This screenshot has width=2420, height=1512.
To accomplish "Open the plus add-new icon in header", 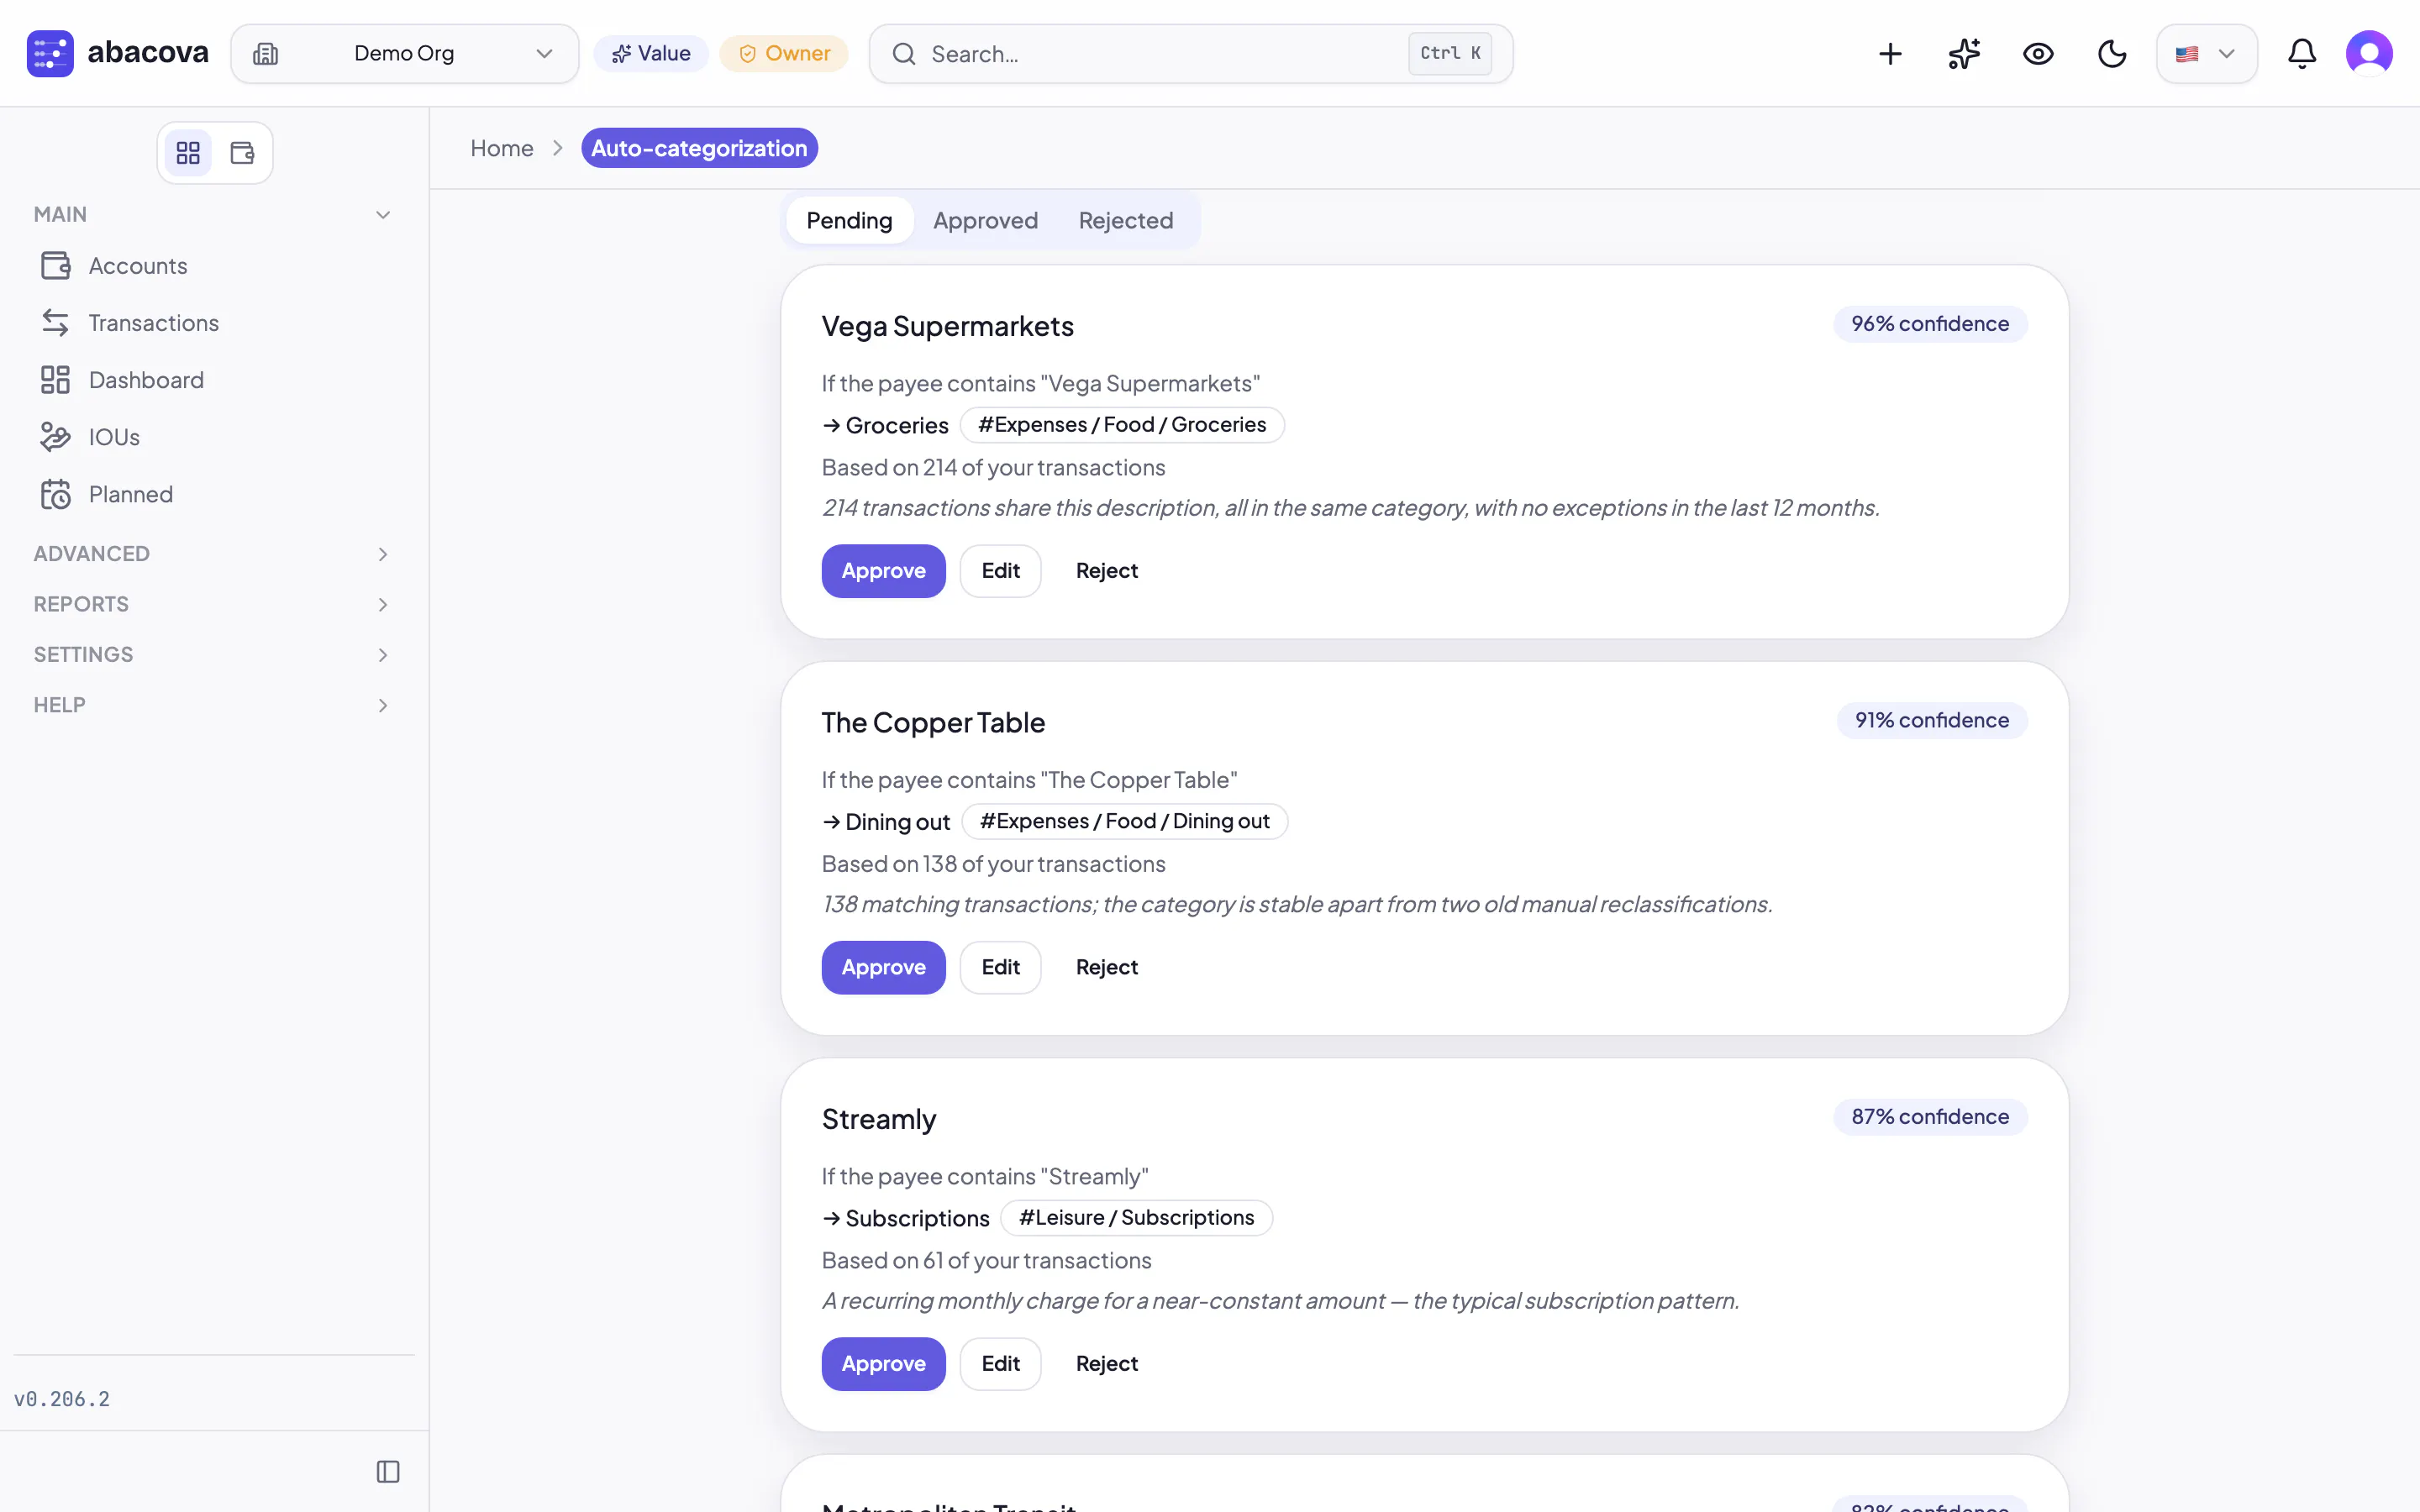I will click(1890, 54).
